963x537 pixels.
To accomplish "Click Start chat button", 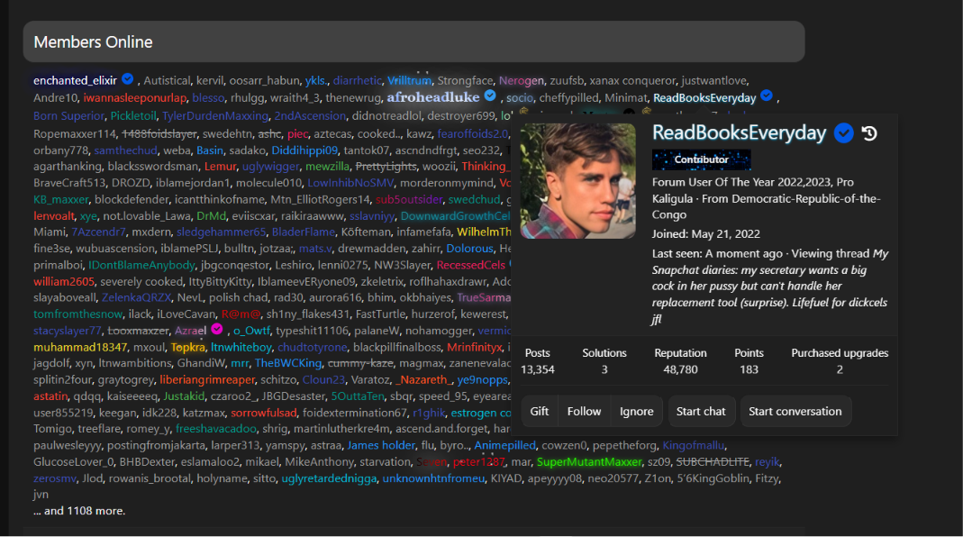I will (701, 412).
